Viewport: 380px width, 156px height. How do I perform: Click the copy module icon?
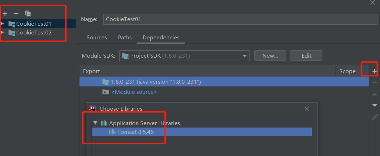28,14
